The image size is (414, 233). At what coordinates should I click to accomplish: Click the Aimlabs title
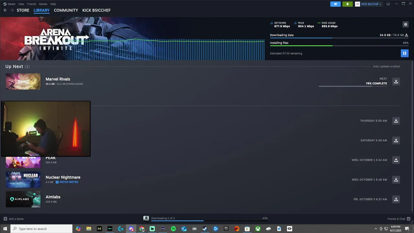tap(53, 197)
